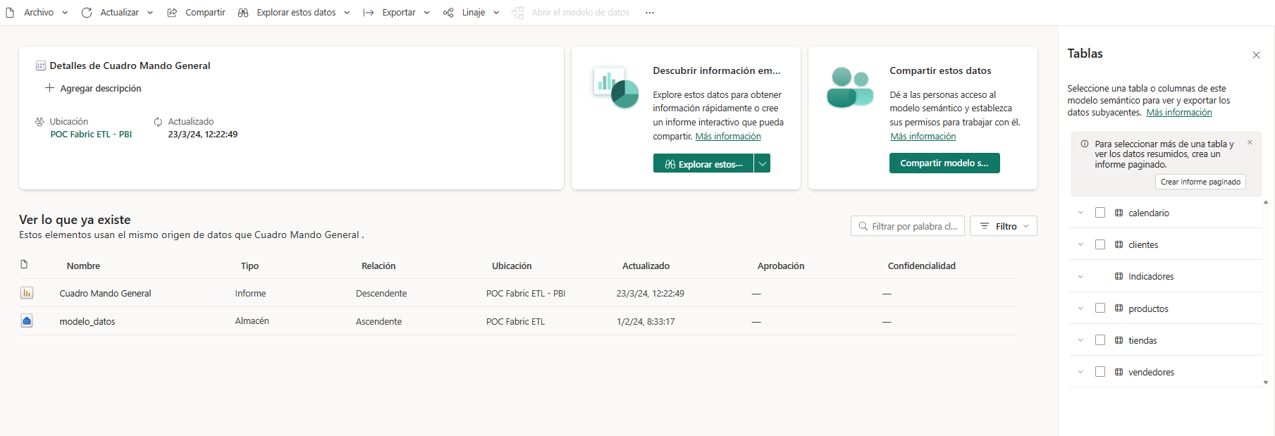Click the Compartir modelo s... button
This screenshot has height=436, width=1275.
(944, 163)
